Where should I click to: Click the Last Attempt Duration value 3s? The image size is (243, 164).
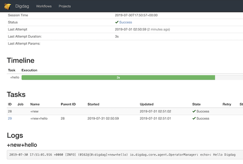(117, 36)
